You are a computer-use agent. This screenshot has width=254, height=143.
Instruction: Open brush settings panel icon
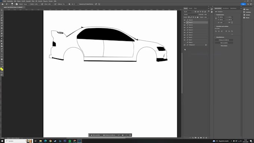[x=17, y=4]
